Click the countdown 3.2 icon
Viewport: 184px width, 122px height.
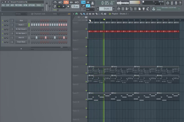pos(66,2)
